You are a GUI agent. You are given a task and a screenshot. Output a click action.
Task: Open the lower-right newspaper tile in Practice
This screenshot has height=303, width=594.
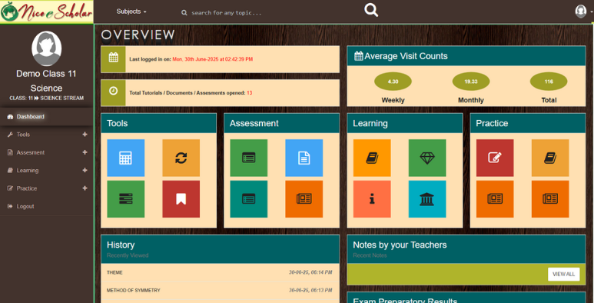[x=550, y=199]
